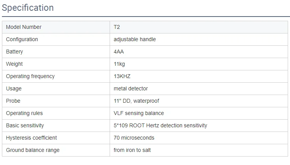290x165 pixels.
Task: Click the 11kg weight value
Action: click(119, 64)
